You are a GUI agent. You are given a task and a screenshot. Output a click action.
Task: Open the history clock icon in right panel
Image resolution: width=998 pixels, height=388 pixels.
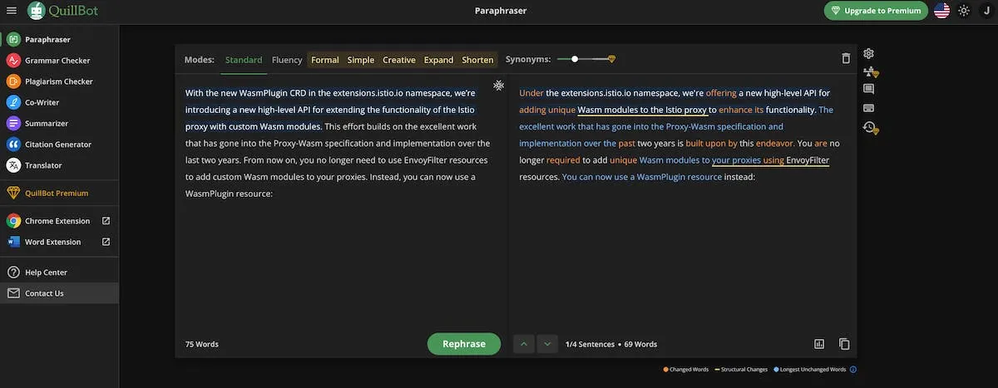tap(869, 127)
